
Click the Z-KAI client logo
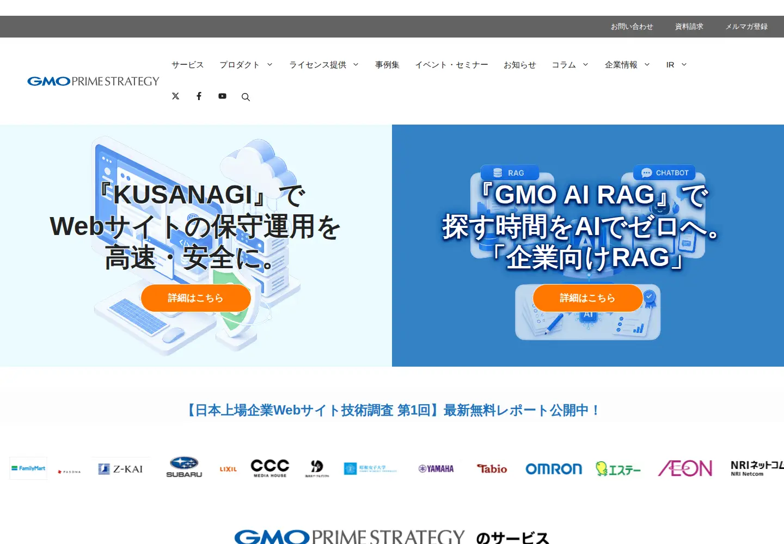pyautogui.click(x=121, y=469)
